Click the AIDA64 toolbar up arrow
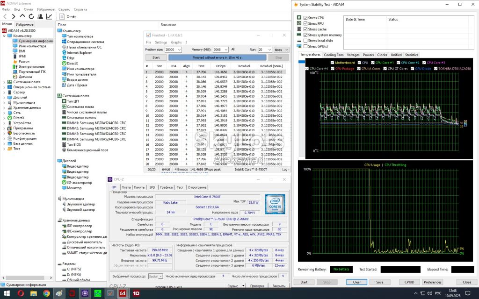Screen dimensions: 479x299 pyautogui.click(x=22, y=16)
